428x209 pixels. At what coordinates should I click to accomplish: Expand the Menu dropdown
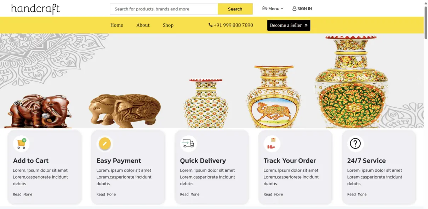coord(273,9)
